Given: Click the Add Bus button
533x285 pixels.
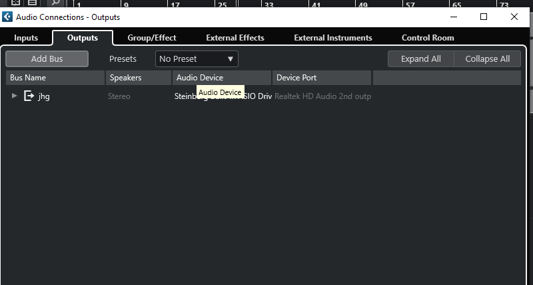Looking at the screenshot, I should (x=47, y=58).
